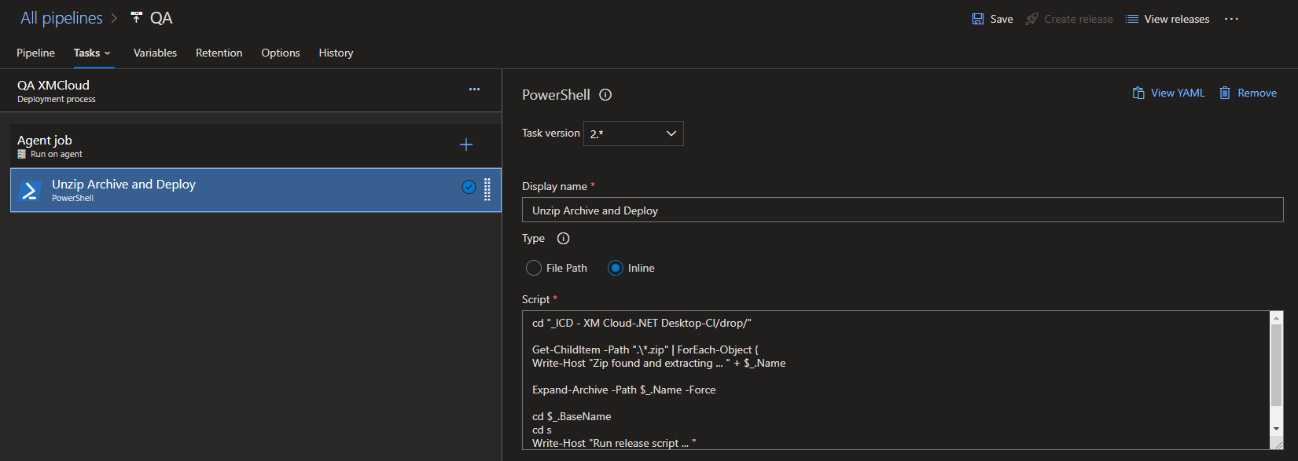1298x461 pixels.
Task: Click the Write-Host 'Run release script' line
Action: [x=614, y=443]
